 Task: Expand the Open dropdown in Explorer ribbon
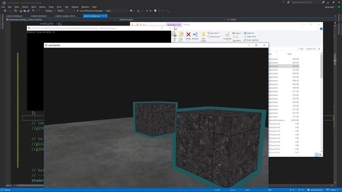click(x=237, y=33)
